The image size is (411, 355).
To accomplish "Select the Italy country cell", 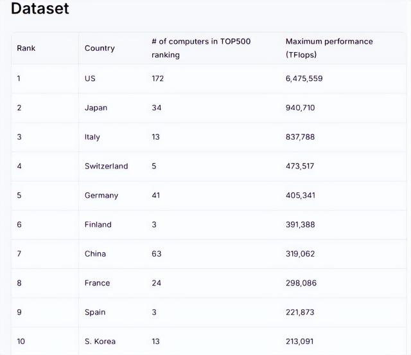I will click(x=92, y=137).
